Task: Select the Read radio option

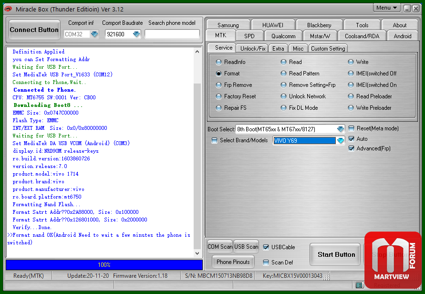Action: 291,62
